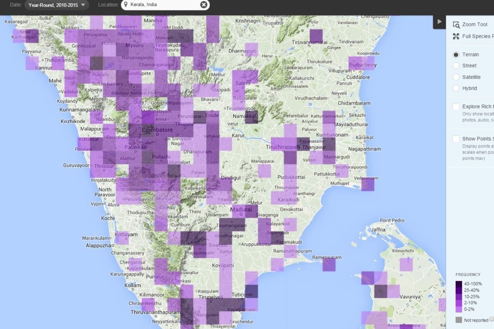The width and height of the screenshot is (494, 329).
Task: Click the Tirunelveli label on the map
Action: pyautogui.click(x=210, y=297)
